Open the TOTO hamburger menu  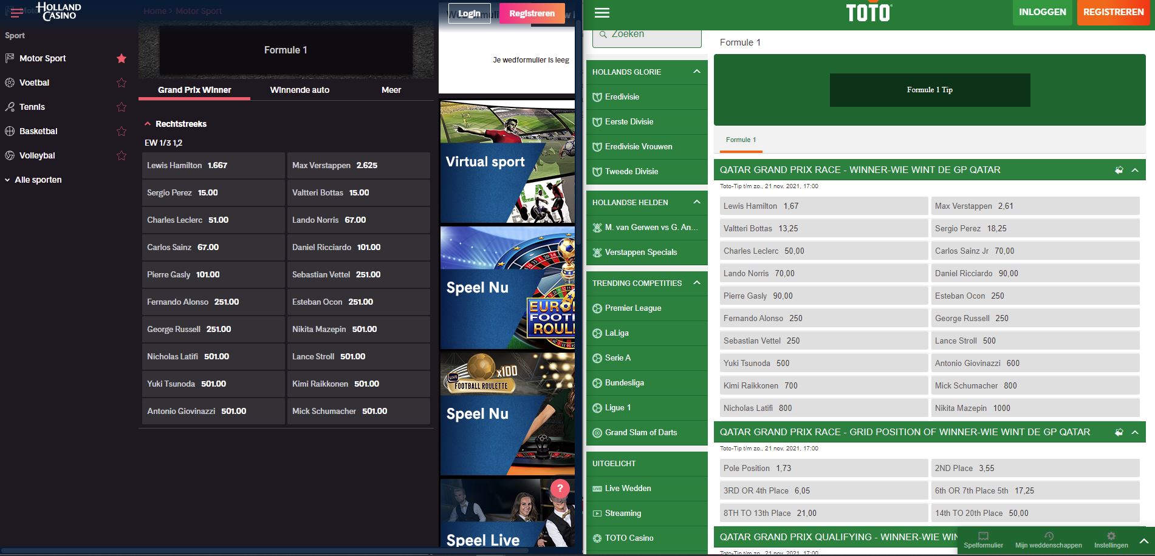pyautogui.click(x=601, y=13)
